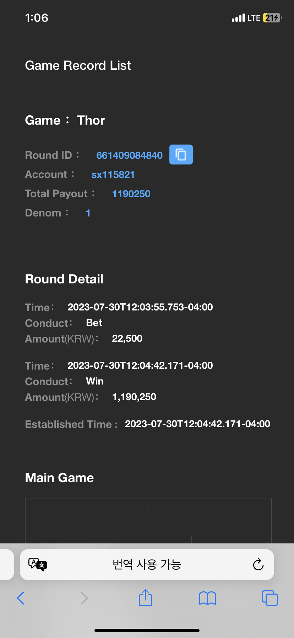Tap the address bar text 번역 사용 가능

pos(147,564)
